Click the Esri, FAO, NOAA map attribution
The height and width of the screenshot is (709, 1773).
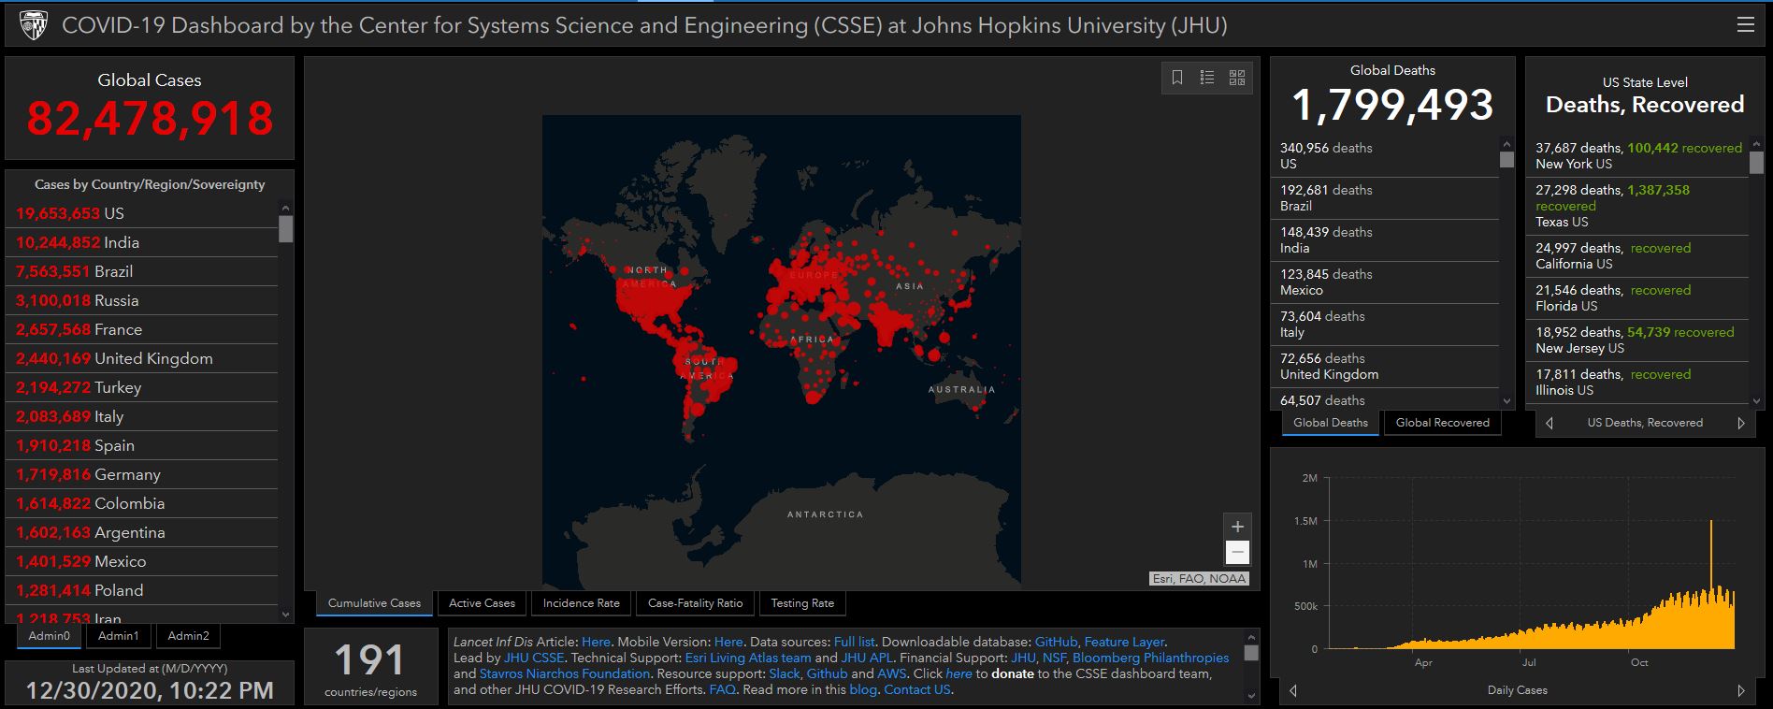pos(1199,578)
